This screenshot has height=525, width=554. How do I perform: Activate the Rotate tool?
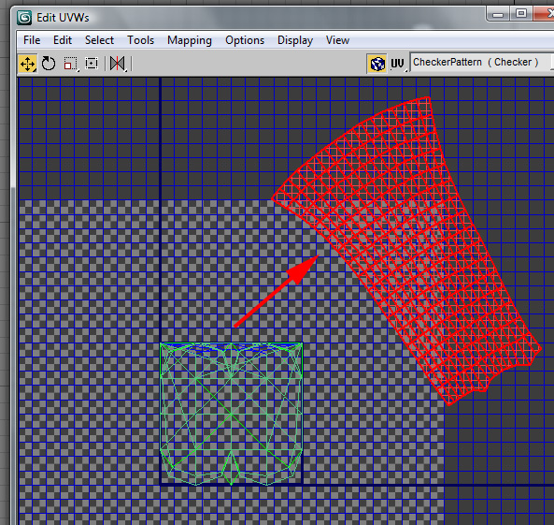(49, 64)
